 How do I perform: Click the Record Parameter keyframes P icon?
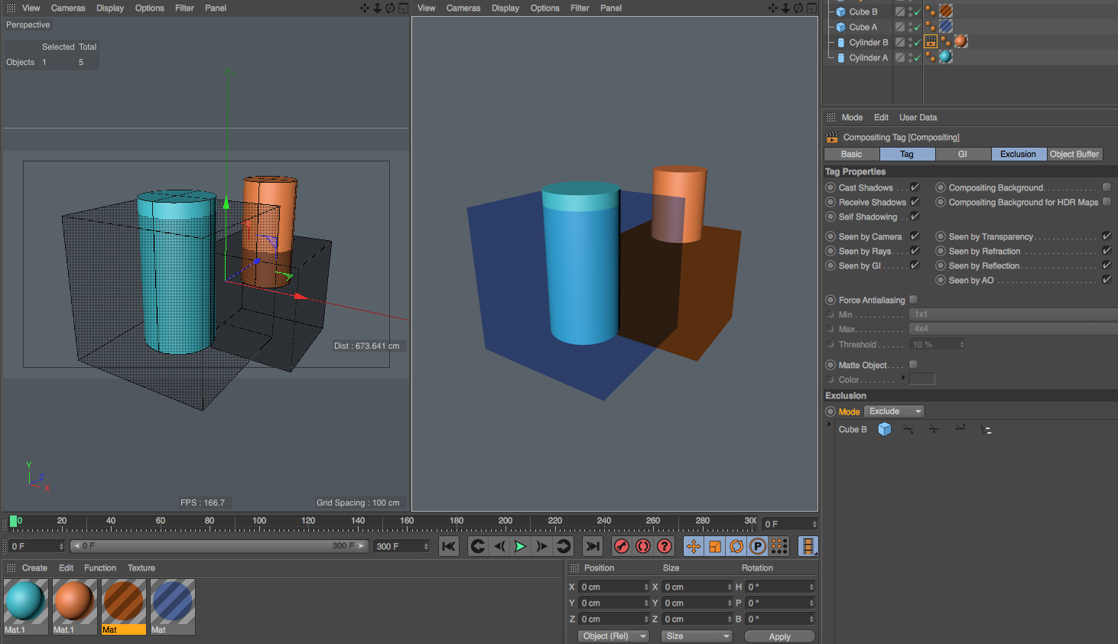coord(757,546)
